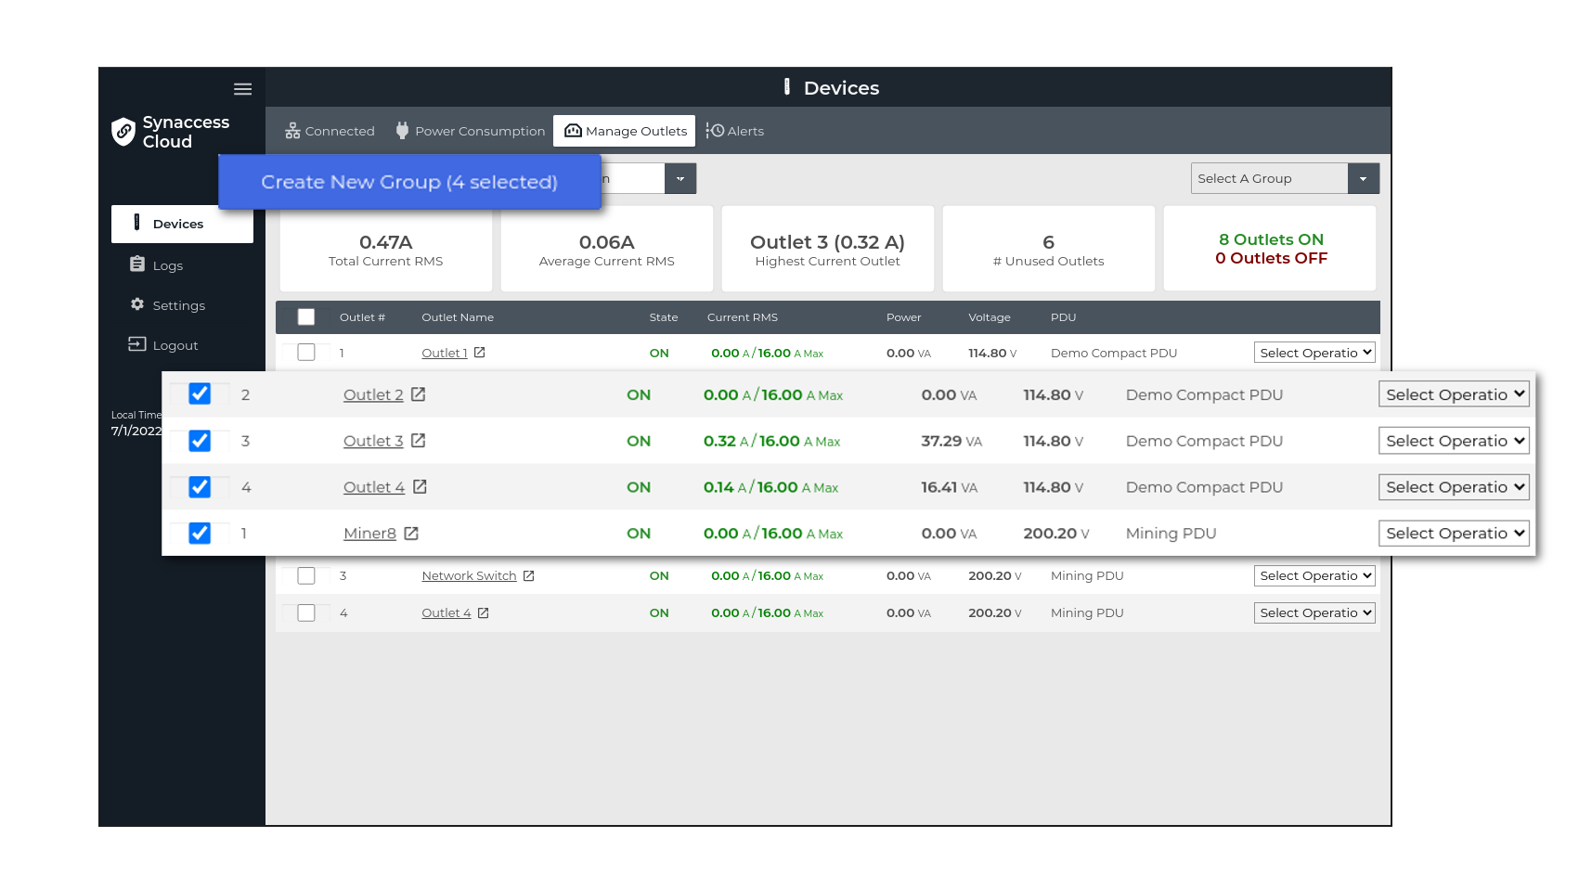Check the Network Switch row checkbox

[x=306, y=576]
